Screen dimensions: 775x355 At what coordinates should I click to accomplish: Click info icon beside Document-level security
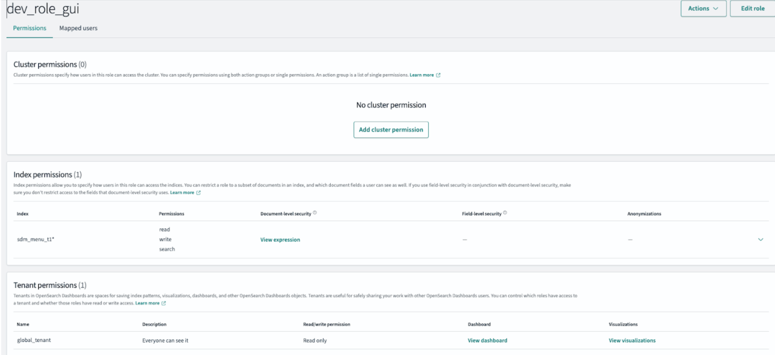[315, 213]
